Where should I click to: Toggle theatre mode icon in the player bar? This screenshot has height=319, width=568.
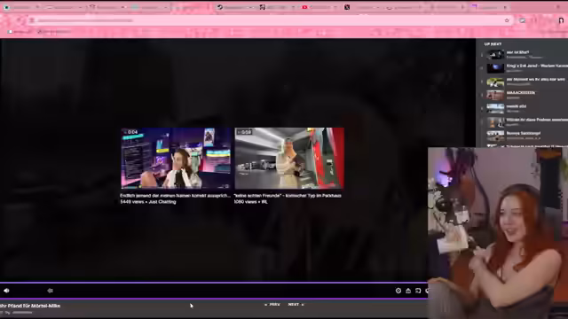[418, 291]
